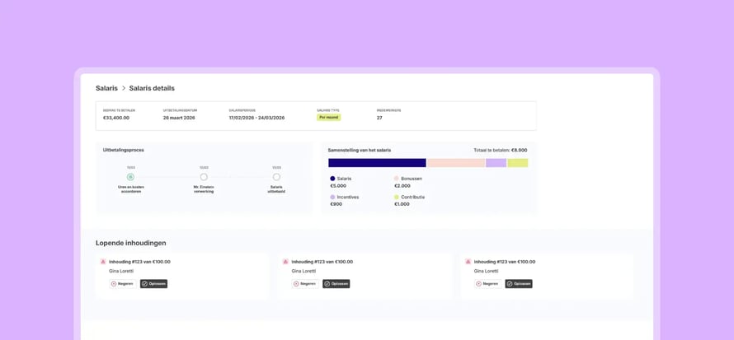Select the 'Salaris uitbetaald' step circle
734x340 pixels.
276,177
